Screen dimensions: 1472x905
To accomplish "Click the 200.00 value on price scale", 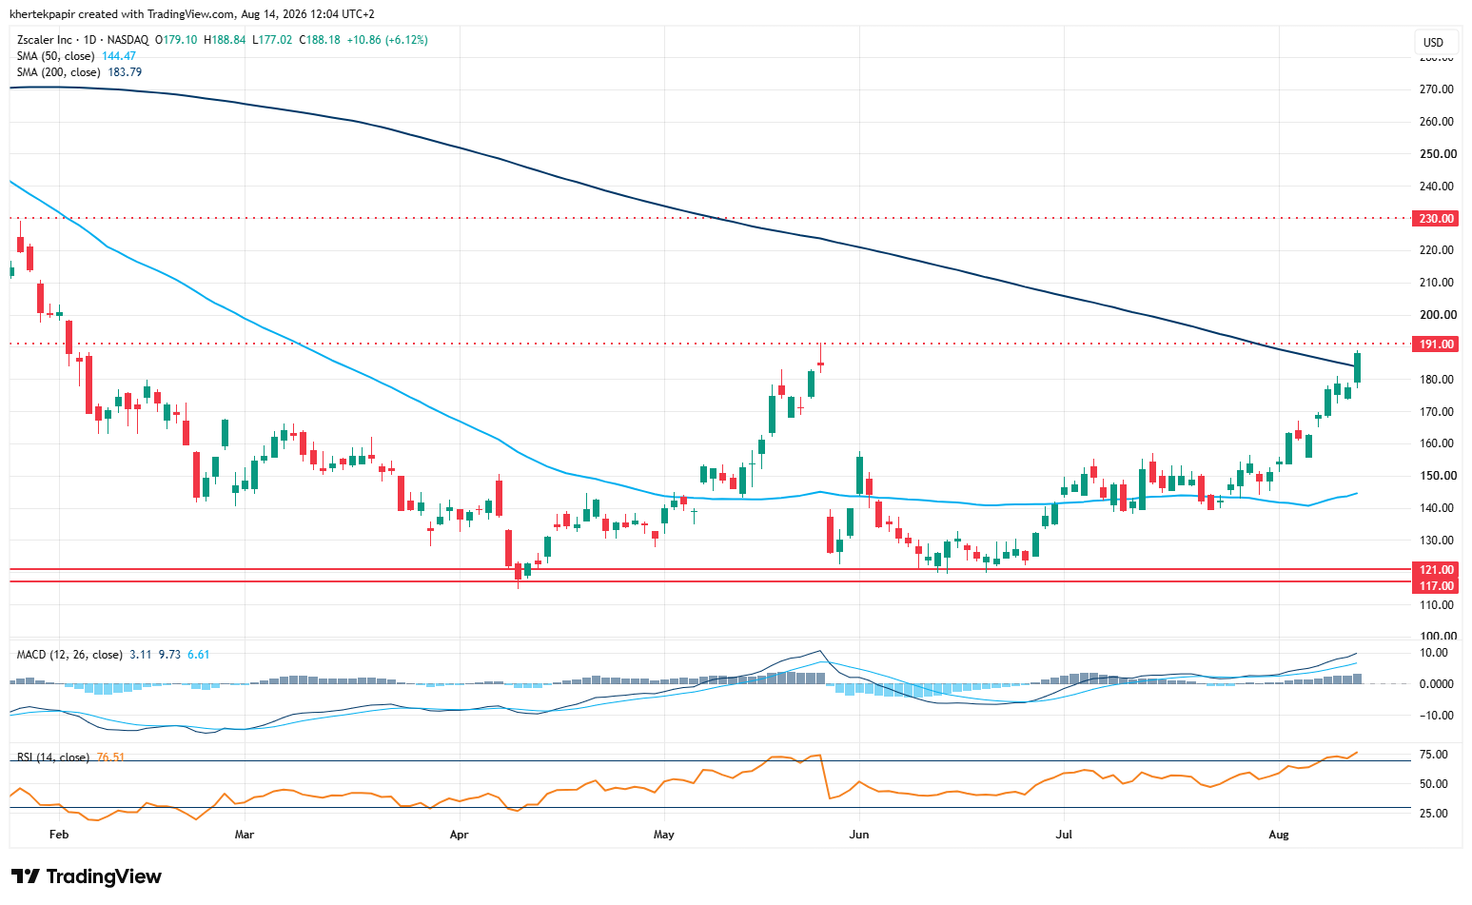I will tap(1436, 315).
